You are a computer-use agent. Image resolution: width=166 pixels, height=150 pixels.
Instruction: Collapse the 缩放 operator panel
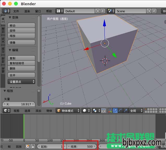(x=5, y=91)
